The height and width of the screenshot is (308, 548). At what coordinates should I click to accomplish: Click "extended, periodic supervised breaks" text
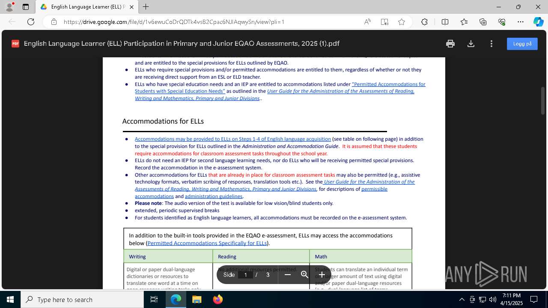[177, 210]
